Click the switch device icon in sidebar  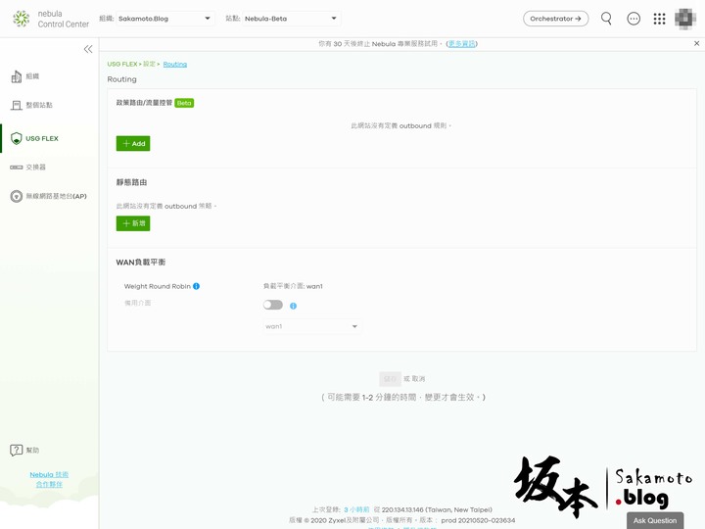pyautogui.click(x=17, y=168)
